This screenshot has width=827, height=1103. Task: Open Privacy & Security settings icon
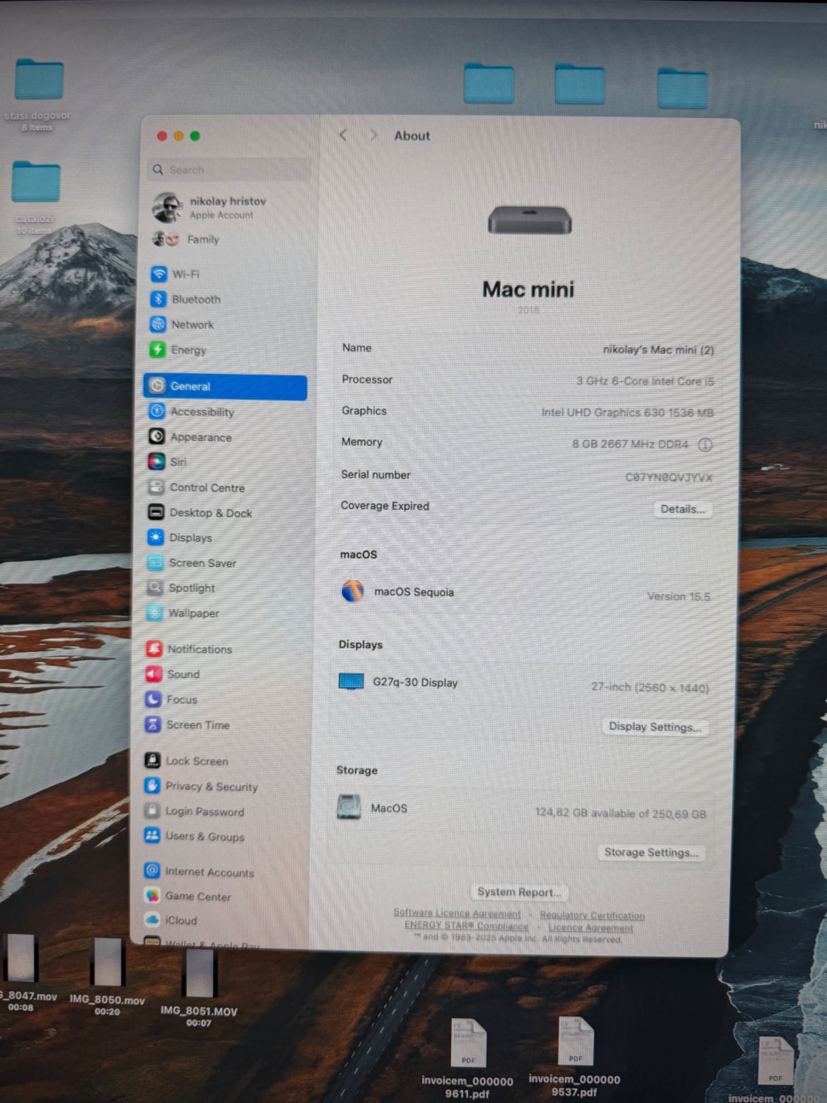pos(152,785)
